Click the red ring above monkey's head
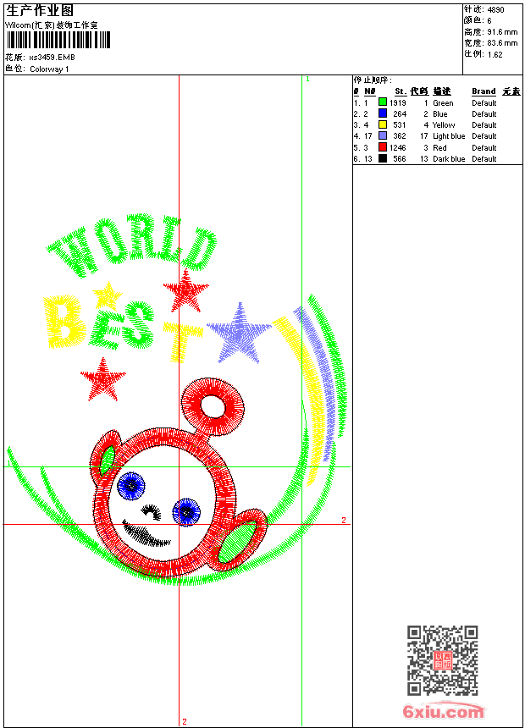 [213, 406]
